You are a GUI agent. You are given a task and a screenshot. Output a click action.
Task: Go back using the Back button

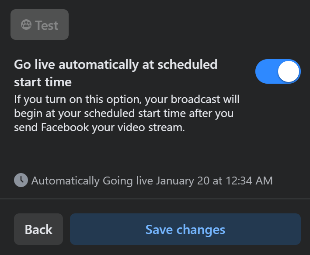click(38, 229)
